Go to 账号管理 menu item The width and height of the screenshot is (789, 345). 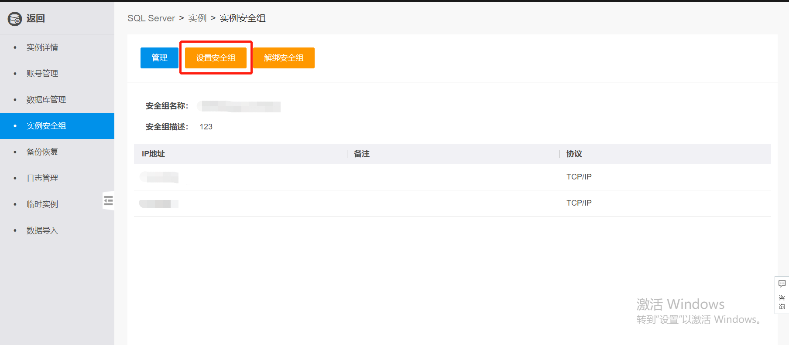[42, 74]
